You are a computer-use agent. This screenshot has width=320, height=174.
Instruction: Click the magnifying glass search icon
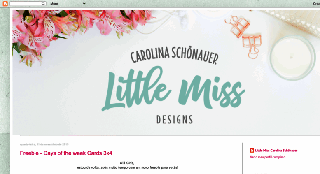pos(43,3)
